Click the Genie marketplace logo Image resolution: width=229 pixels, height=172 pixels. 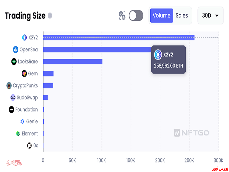point(22,122)
